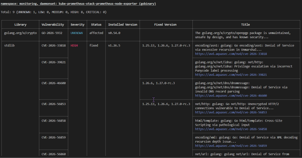
Task: Select the CVE-2026-46600 vulnerability ID
Action: tap(53, 83)
